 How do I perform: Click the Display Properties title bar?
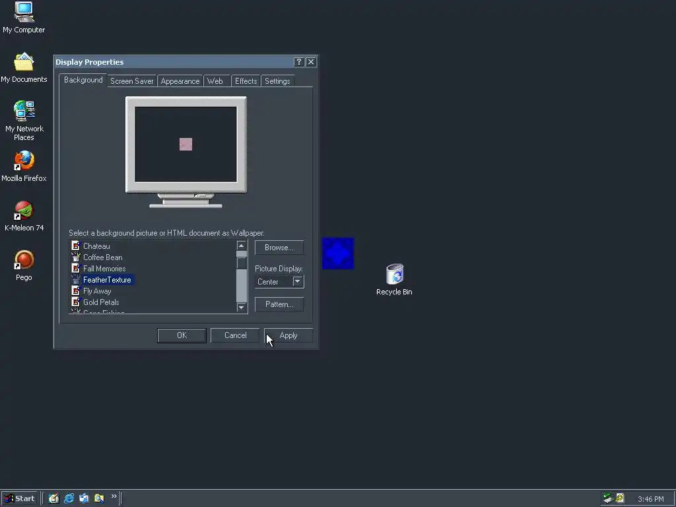[x=174, y=62]
